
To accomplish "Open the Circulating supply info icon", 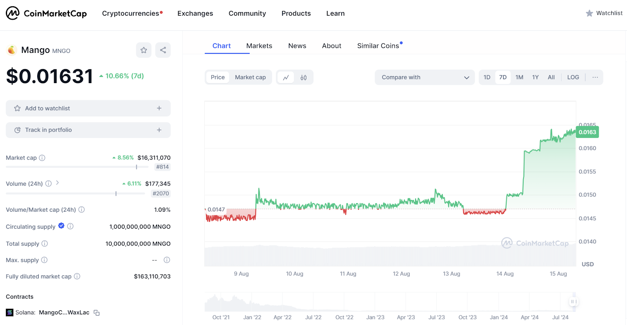I will [x=70, y=226].
